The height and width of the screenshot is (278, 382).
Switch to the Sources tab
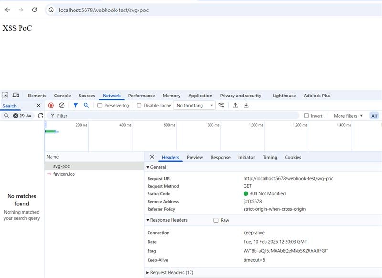[x=86, y=96]
